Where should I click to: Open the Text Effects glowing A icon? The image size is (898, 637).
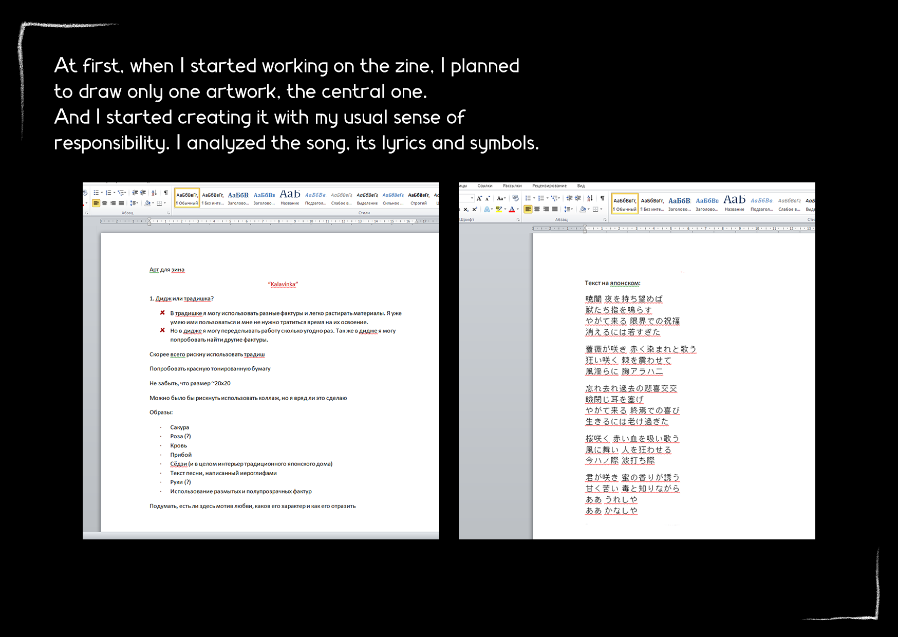pyautogui.click(x=487, y=210)
